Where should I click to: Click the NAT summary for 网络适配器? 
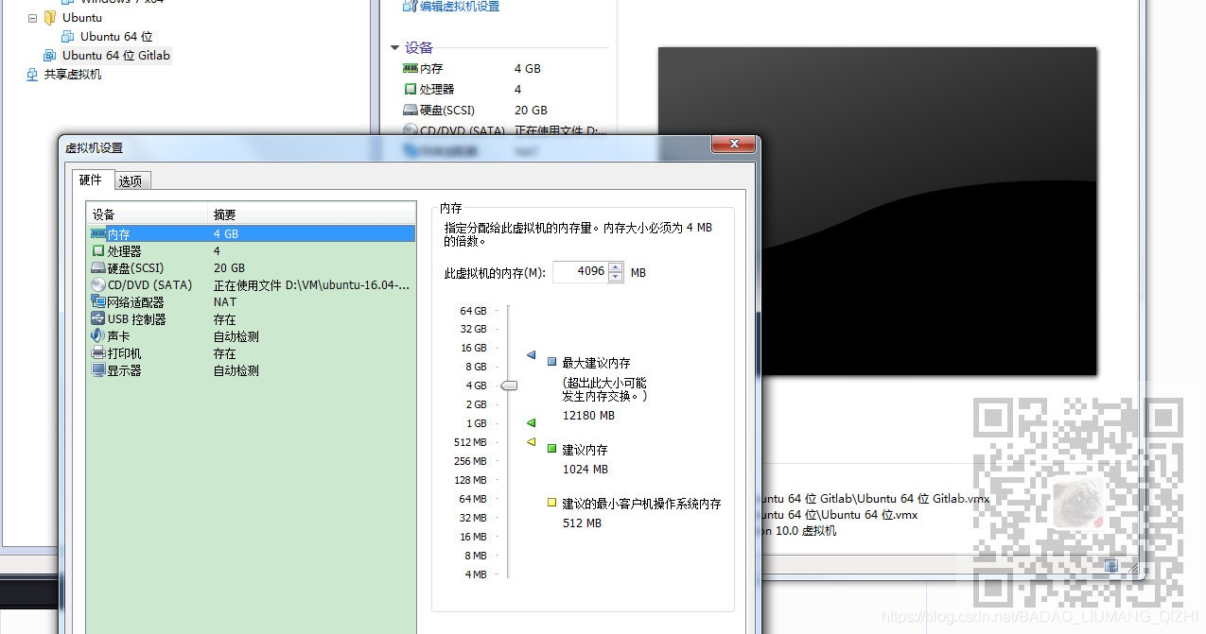pos(225,301)
